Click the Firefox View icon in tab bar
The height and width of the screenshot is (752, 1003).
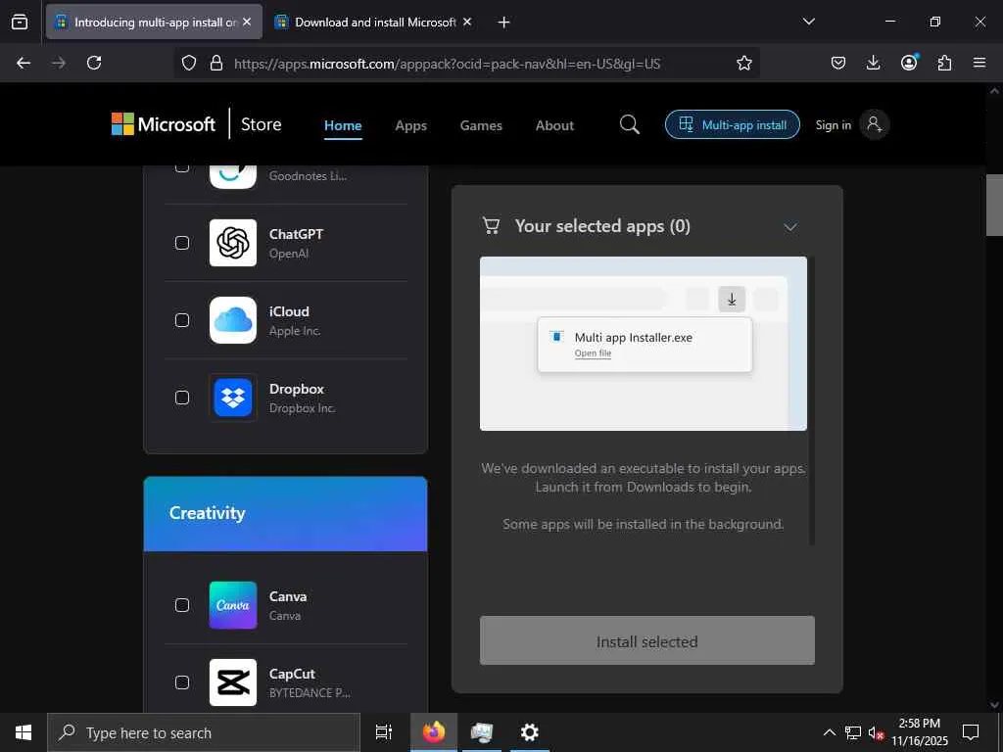(20, 22)
